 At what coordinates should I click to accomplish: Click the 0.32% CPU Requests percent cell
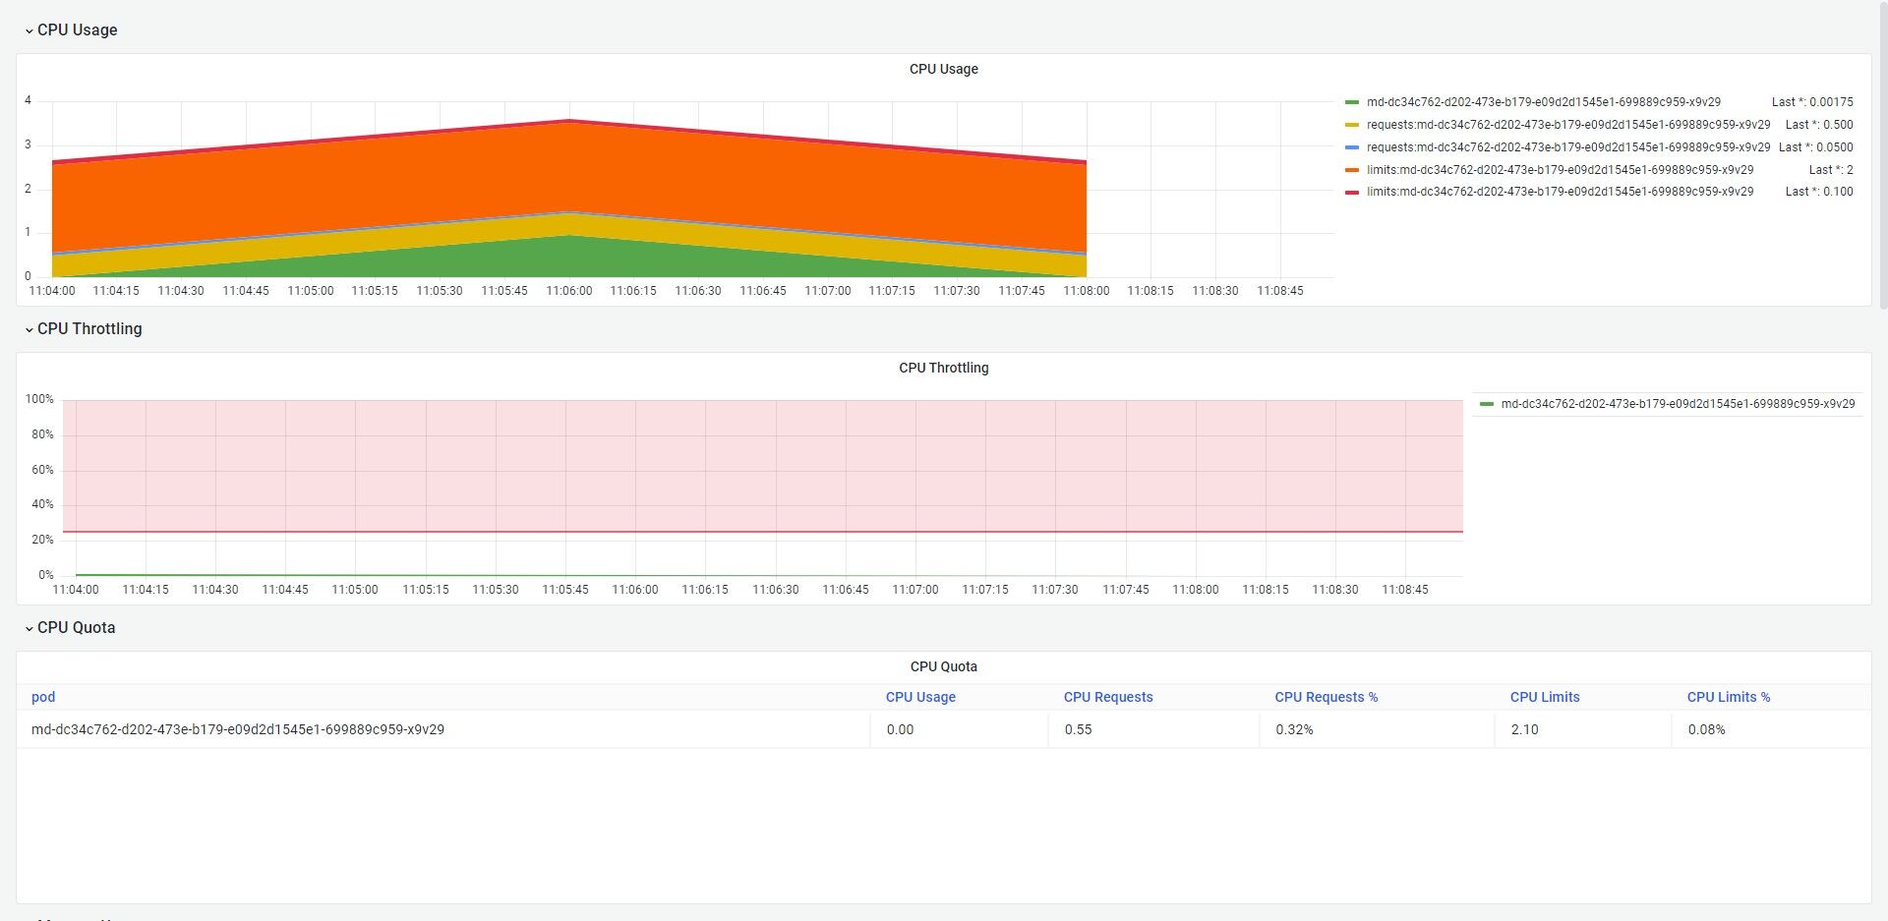[x=1377, y=729]
